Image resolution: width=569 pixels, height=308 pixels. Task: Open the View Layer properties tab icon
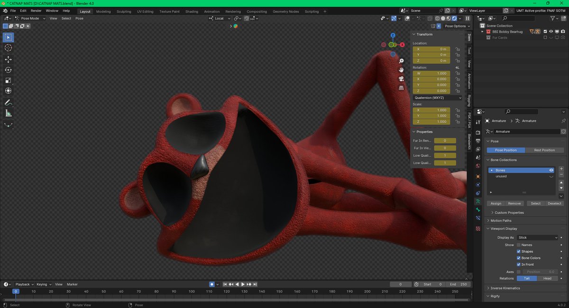click(478, 149)
